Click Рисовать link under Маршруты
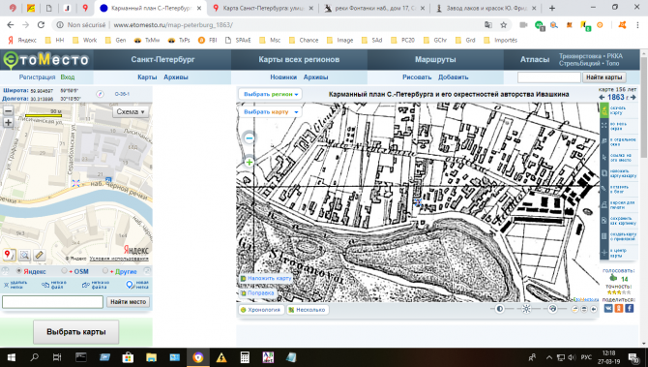This screenshot has width=648, height=367. (x=417, y=77)
